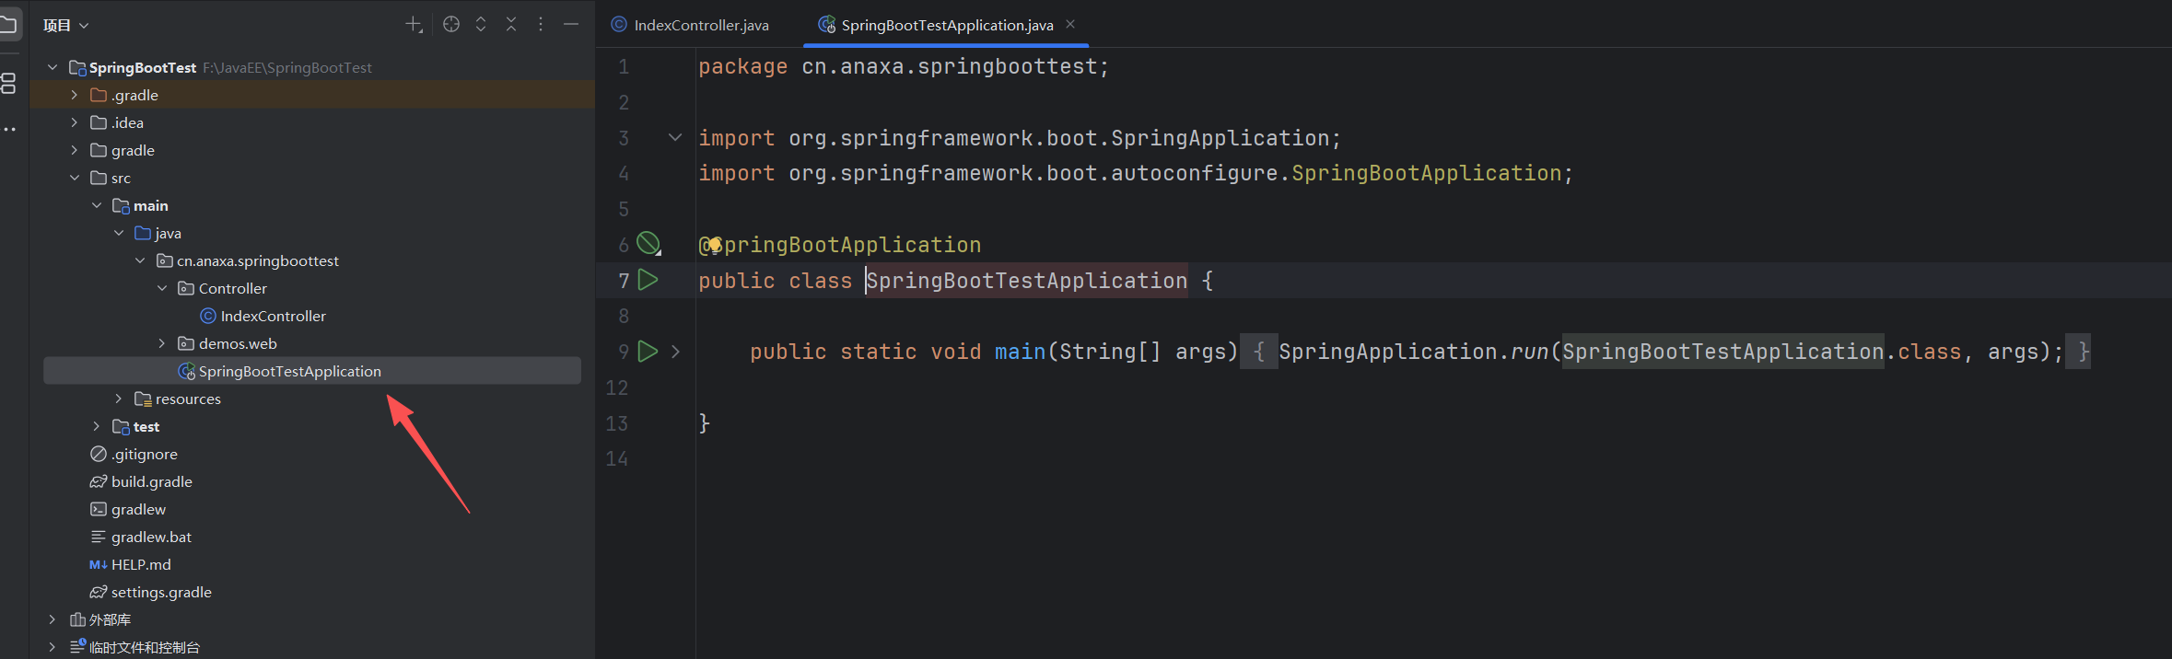Click the italic run method call
2172x659 pixels.
coord(1529,352)
